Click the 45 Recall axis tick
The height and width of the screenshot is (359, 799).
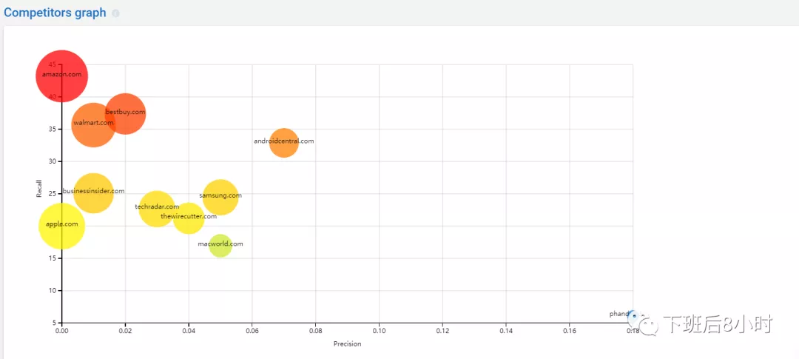[53, 64]
